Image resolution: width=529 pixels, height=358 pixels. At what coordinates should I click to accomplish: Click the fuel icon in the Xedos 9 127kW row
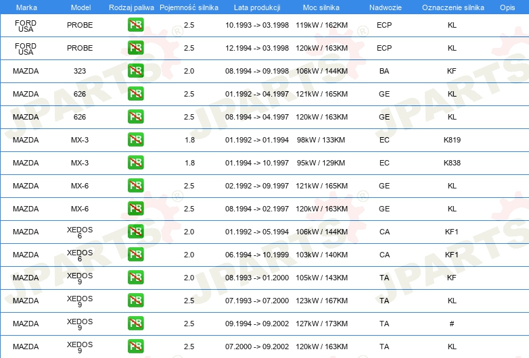coord(135,324)
